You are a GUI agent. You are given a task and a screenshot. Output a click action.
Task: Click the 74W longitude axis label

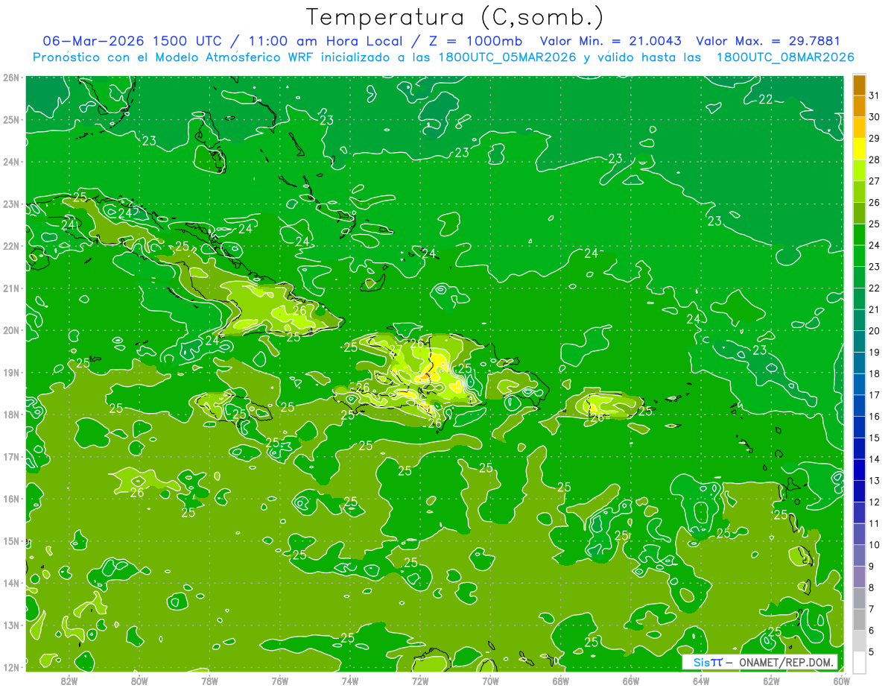tap(349, 681)
